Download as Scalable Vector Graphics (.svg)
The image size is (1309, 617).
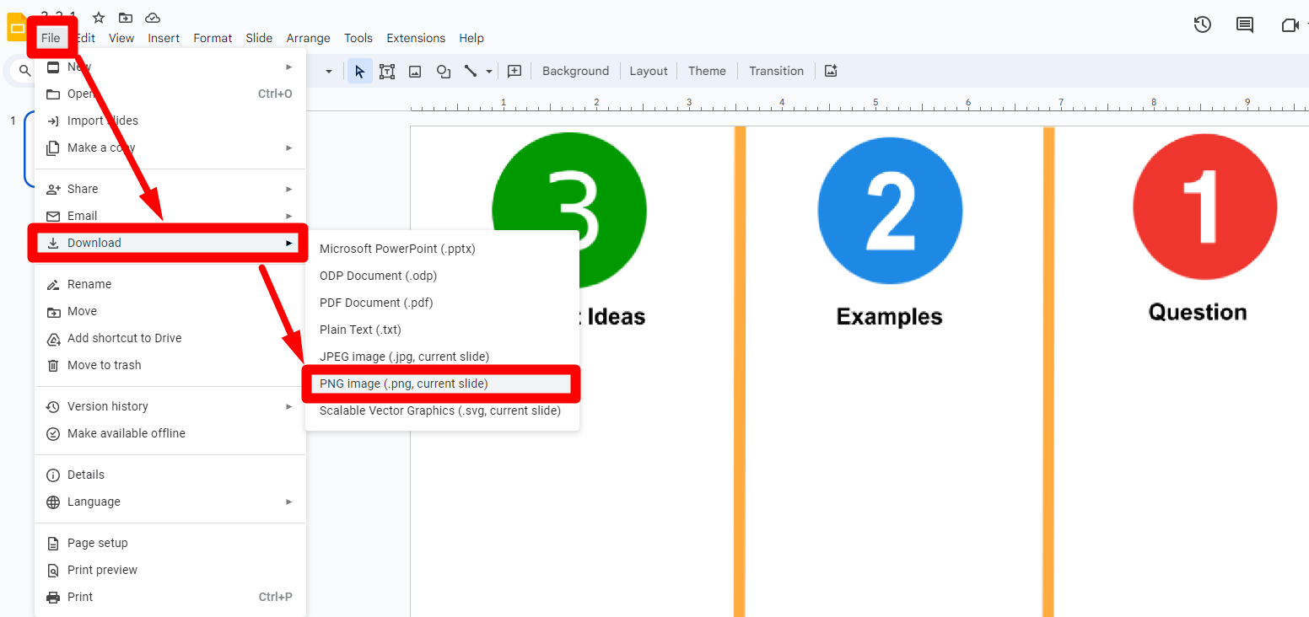[x=442, y=410]
